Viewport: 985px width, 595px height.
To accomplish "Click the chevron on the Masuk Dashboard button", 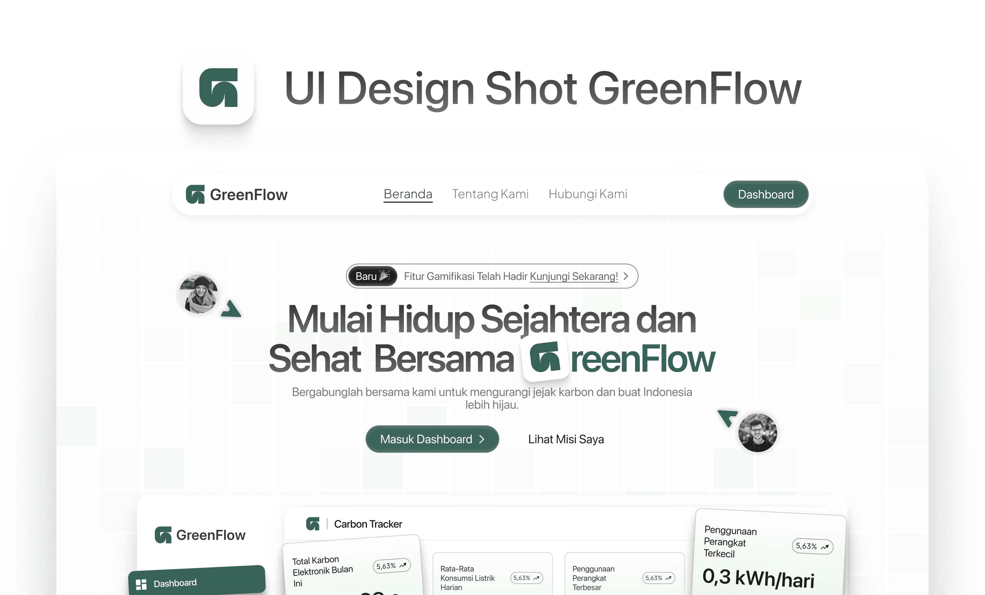I will click(x=482, y=439).
